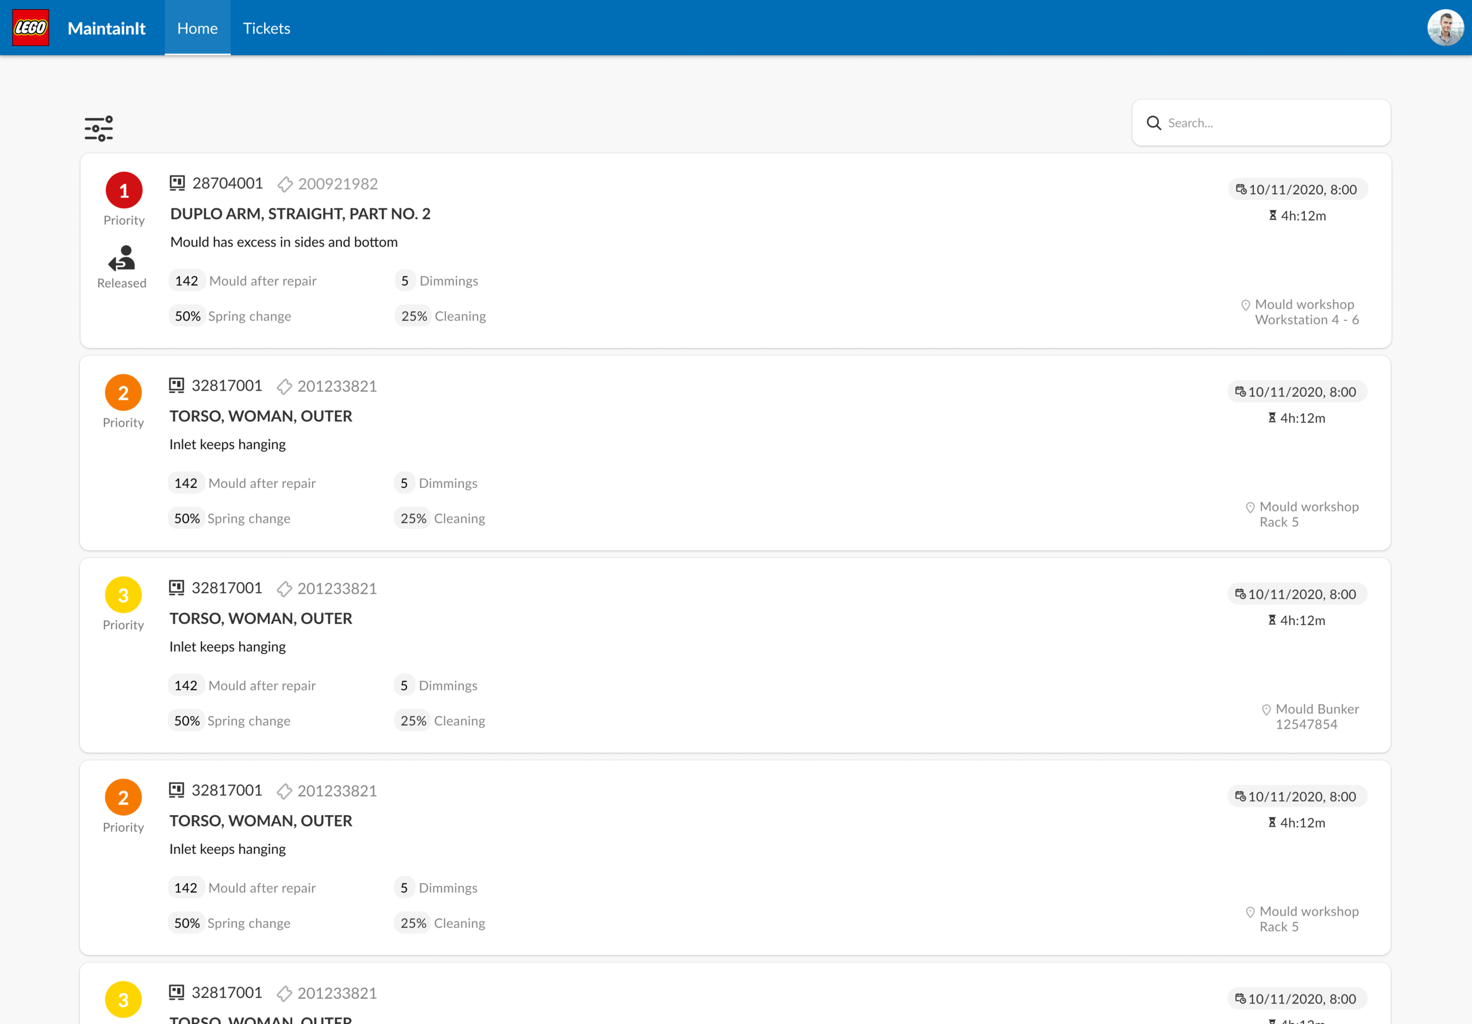Click 'Inlet keeps hanging' in the third card
1472x1024 pixels.
pos(228,647)
